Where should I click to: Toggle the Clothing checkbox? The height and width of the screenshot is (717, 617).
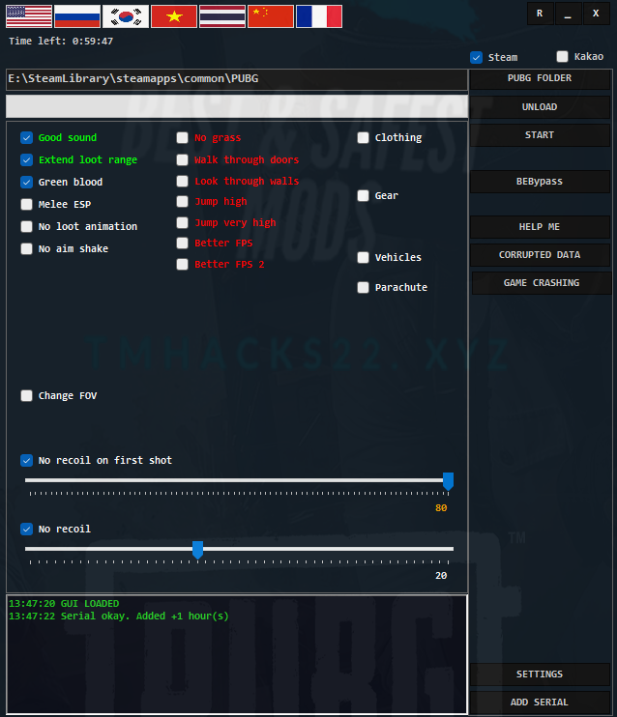tap(363, 137)
